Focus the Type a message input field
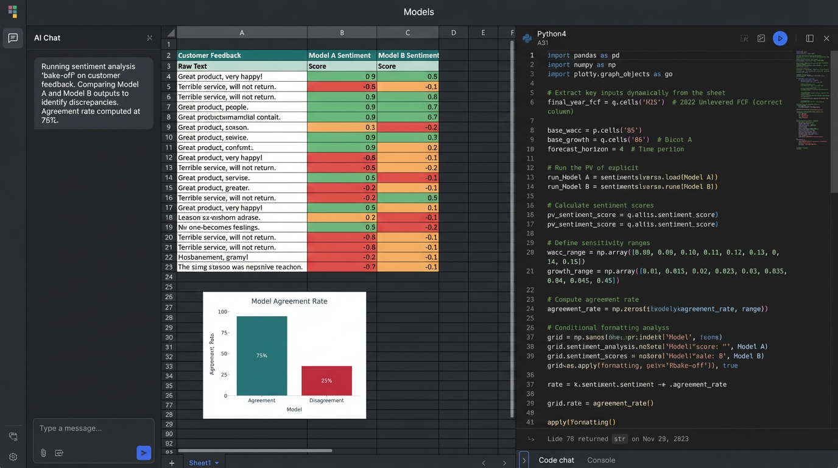838x468 pixels. [x=94, y=428]
